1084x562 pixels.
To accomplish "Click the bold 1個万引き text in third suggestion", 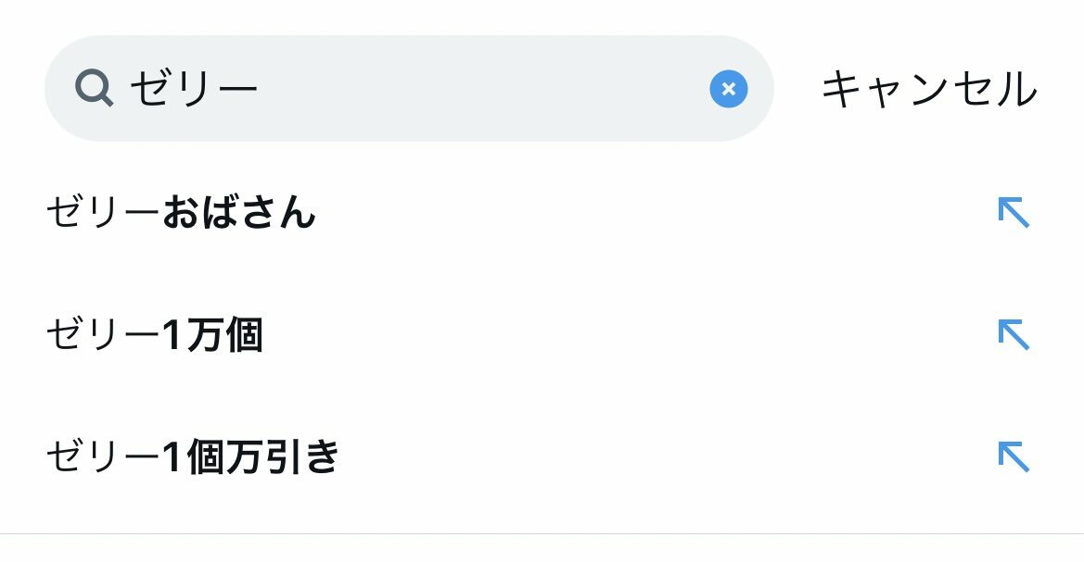I will (x=250, y=457).
